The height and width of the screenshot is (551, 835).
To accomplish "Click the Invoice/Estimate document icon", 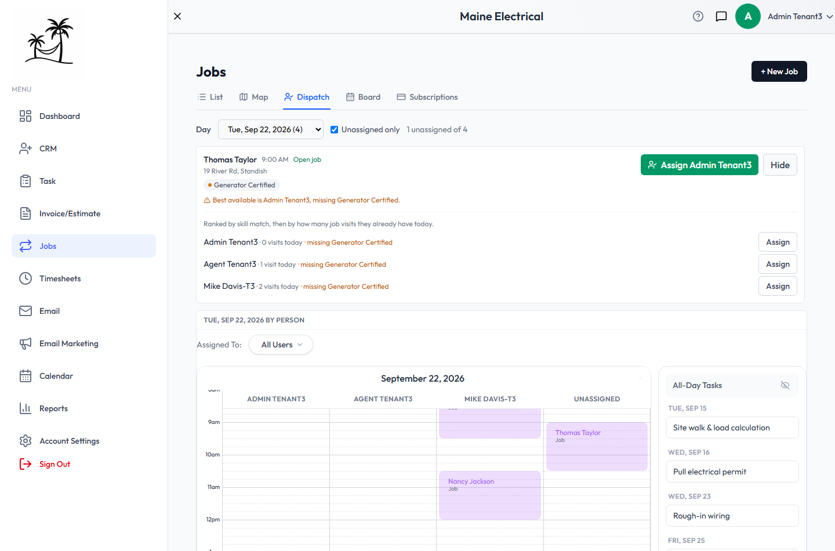I will (26, 213).
